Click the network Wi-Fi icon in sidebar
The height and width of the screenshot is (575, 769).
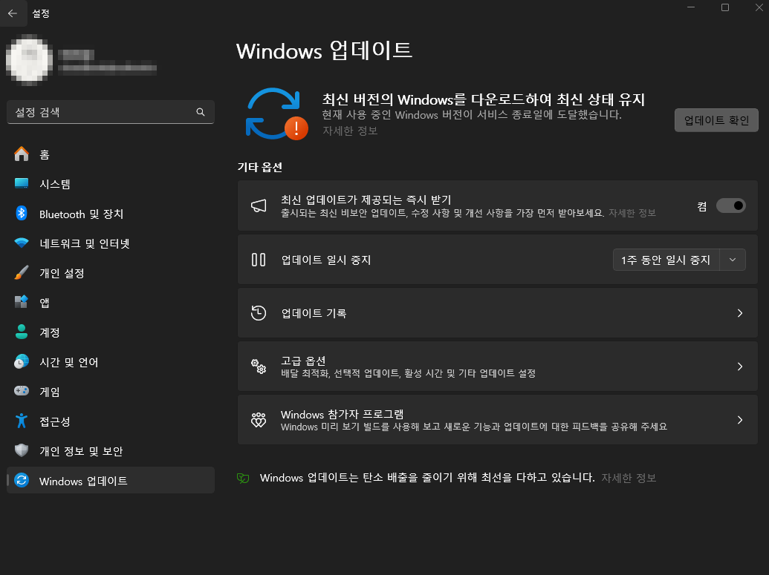pyautogui.click(x=22, y=243)
